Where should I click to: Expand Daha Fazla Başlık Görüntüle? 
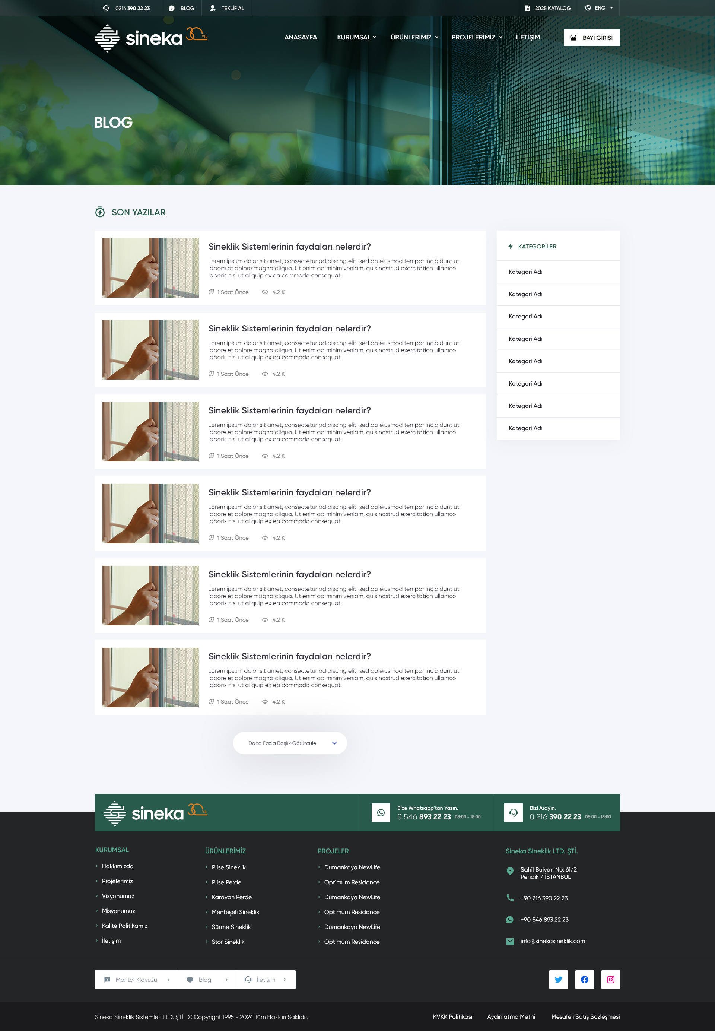pyautogui.click(x=290, y=743)
